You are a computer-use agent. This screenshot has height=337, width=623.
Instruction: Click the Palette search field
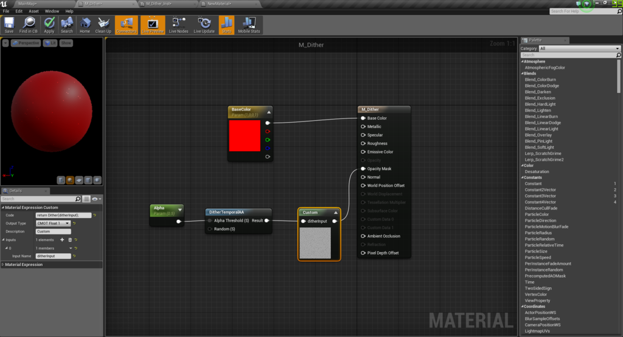click(x=571, y=55)
